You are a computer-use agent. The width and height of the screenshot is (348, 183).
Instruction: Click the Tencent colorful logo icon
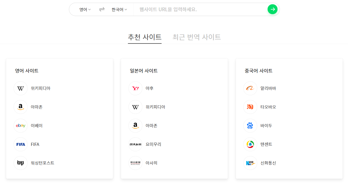(x=250, y=144)
